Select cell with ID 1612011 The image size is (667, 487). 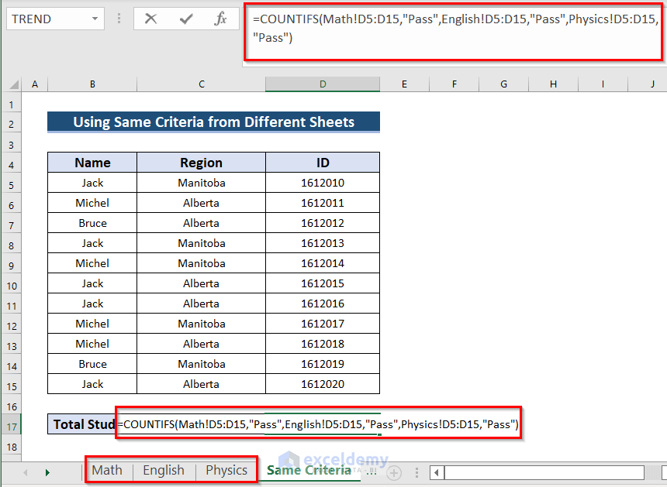tap(323, 203)
